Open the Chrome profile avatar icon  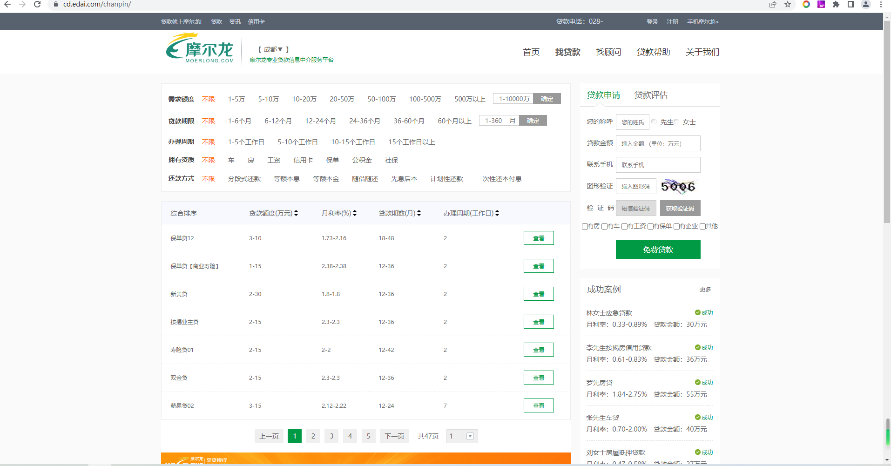866,4
